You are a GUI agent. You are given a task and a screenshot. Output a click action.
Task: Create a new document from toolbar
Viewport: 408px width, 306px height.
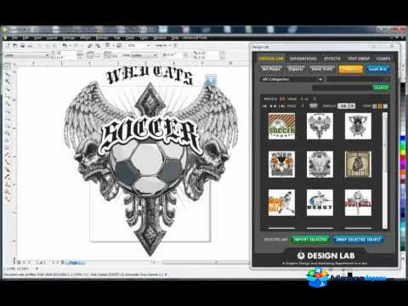coord(8,45)
